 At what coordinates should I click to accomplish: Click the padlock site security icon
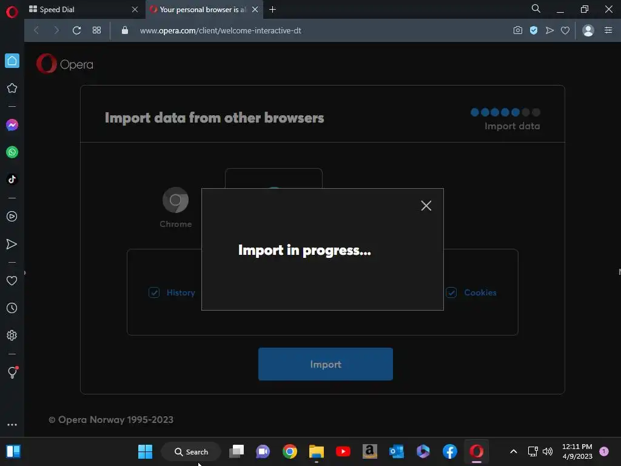click(125, 30)
